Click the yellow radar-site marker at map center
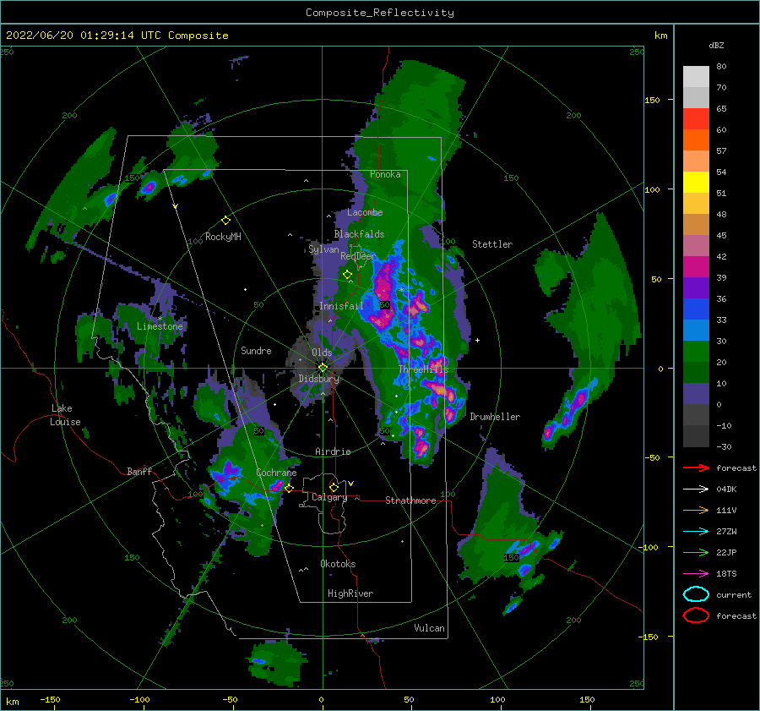760x711 pixels. (323, 368)
